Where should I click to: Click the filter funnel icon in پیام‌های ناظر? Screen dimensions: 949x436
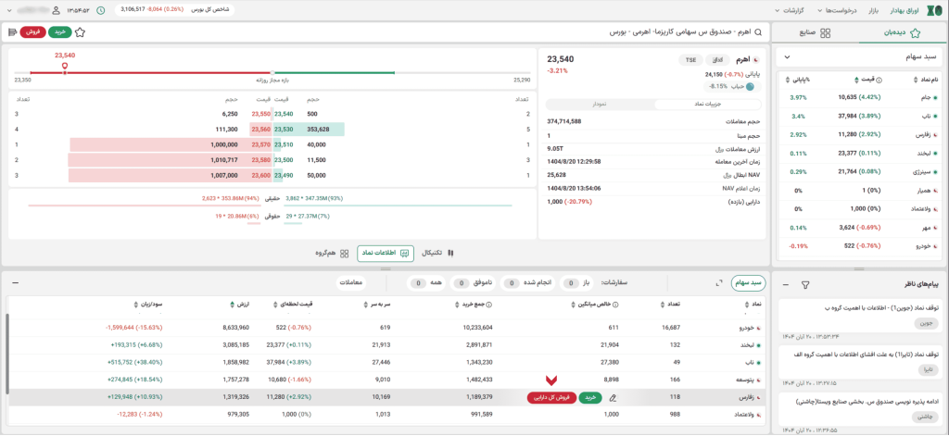pos(804,284)
